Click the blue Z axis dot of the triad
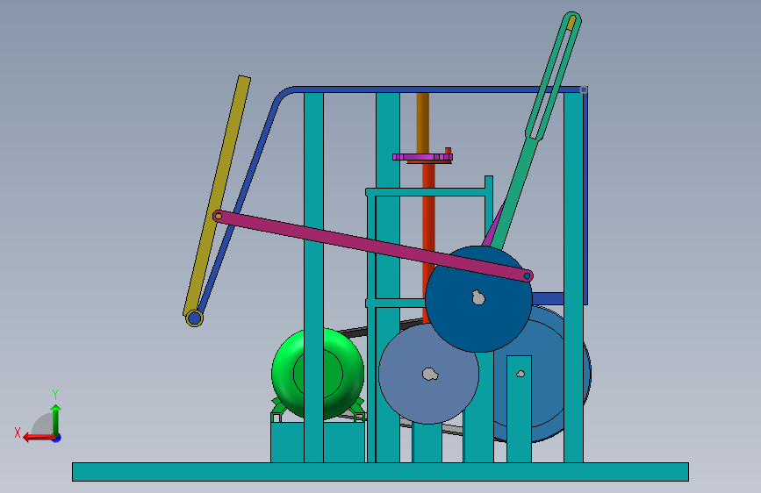Viewport: 761px width, 493px height. (57, 438)
